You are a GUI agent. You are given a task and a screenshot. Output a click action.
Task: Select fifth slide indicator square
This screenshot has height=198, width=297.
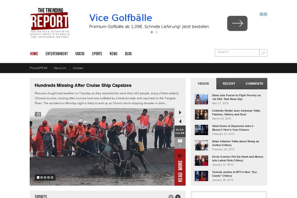(x=52, y=177)
